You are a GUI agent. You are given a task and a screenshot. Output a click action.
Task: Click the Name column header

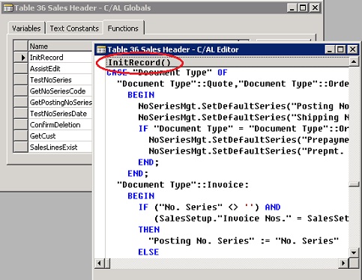coord(61,46)
